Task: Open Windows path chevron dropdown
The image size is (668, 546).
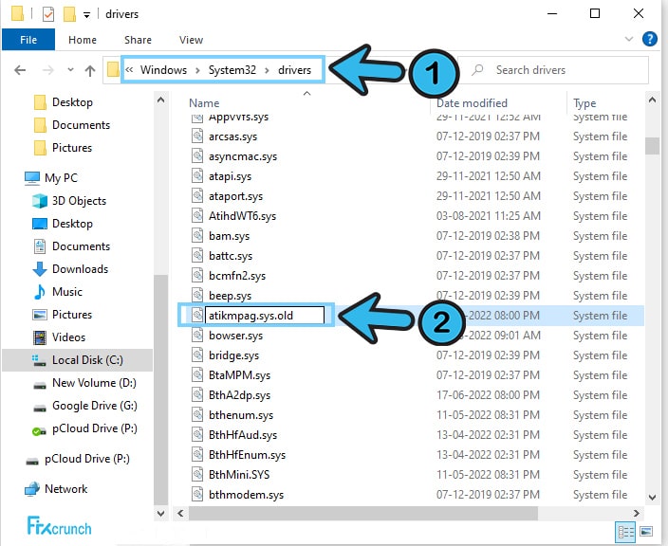Action: coord(197,70)
